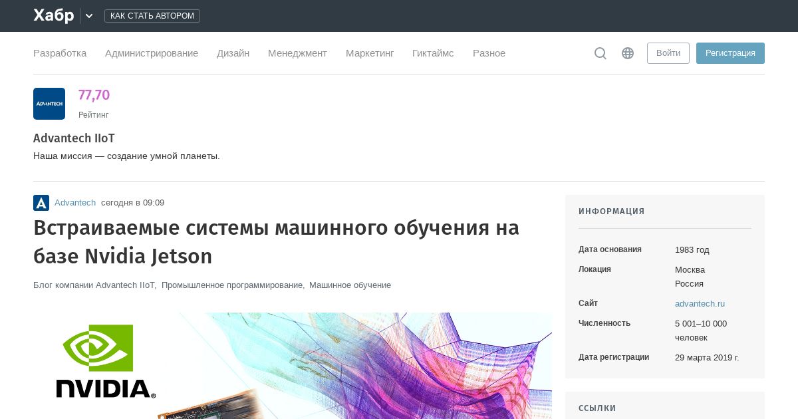Click the Регистрация button

pos(730,53)
